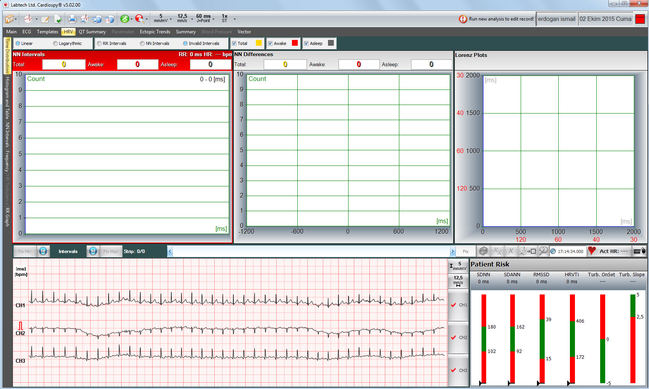This screenshot has width=649, height=389.
Task: Open the 1x ST dropdown
Action: point(235,19)
